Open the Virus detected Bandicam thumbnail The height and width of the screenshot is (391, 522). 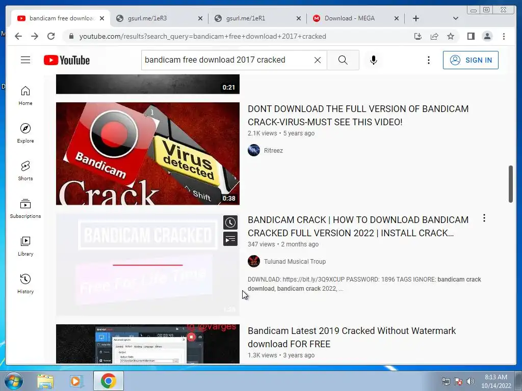point(147,154)
